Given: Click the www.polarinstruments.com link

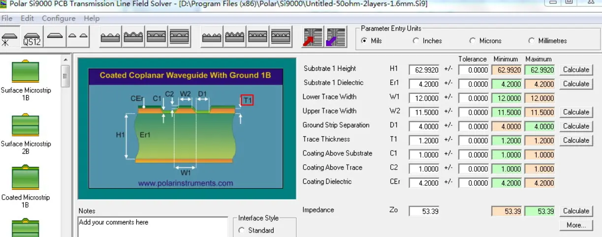Looking at the screenshot, I should tap(185, 183).
